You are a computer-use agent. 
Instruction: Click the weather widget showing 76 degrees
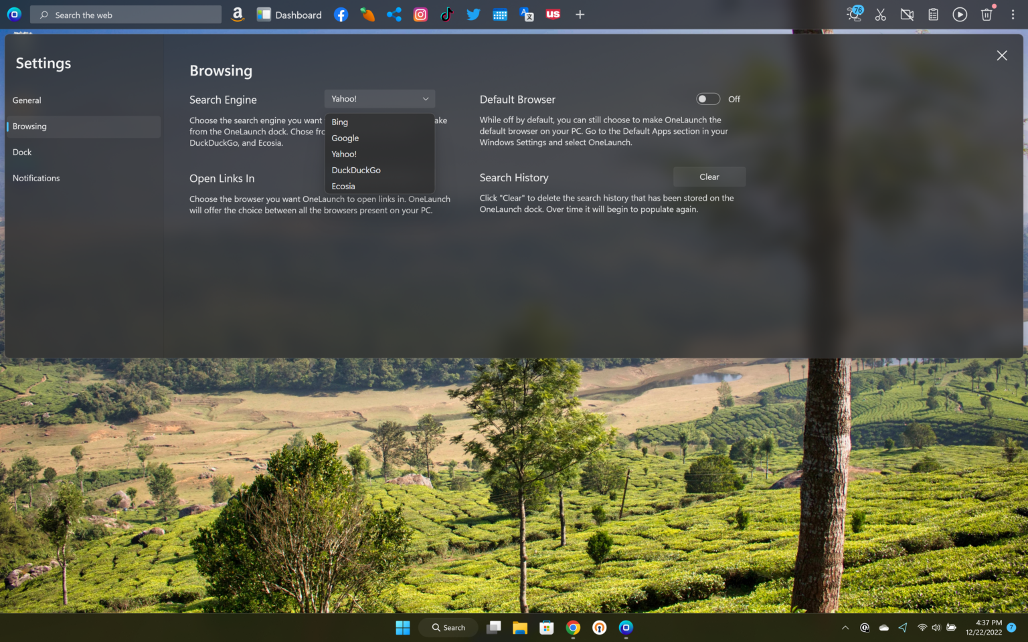click(853, 14)
